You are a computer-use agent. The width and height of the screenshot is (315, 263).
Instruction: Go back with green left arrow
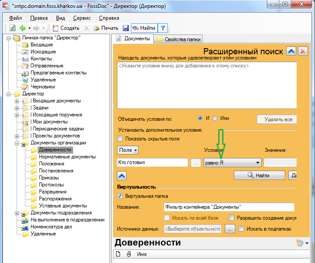22,28
